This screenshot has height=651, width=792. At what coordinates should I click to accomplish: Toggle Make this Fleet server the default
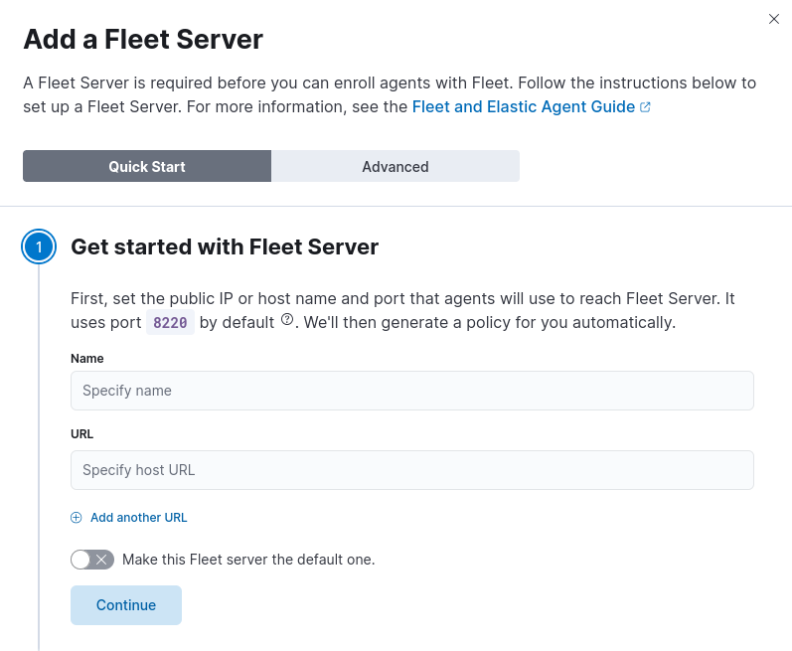coord(92,560)
